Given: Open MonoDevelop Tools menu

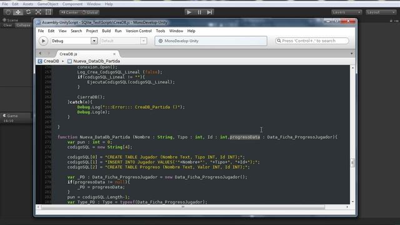Looking at the screenshot, I should (x=161, y=31).
